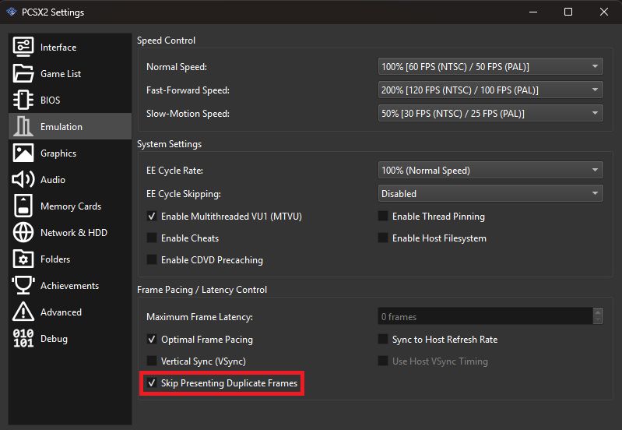
Task: Go to the Audio settings page
Action: point(70,179)
